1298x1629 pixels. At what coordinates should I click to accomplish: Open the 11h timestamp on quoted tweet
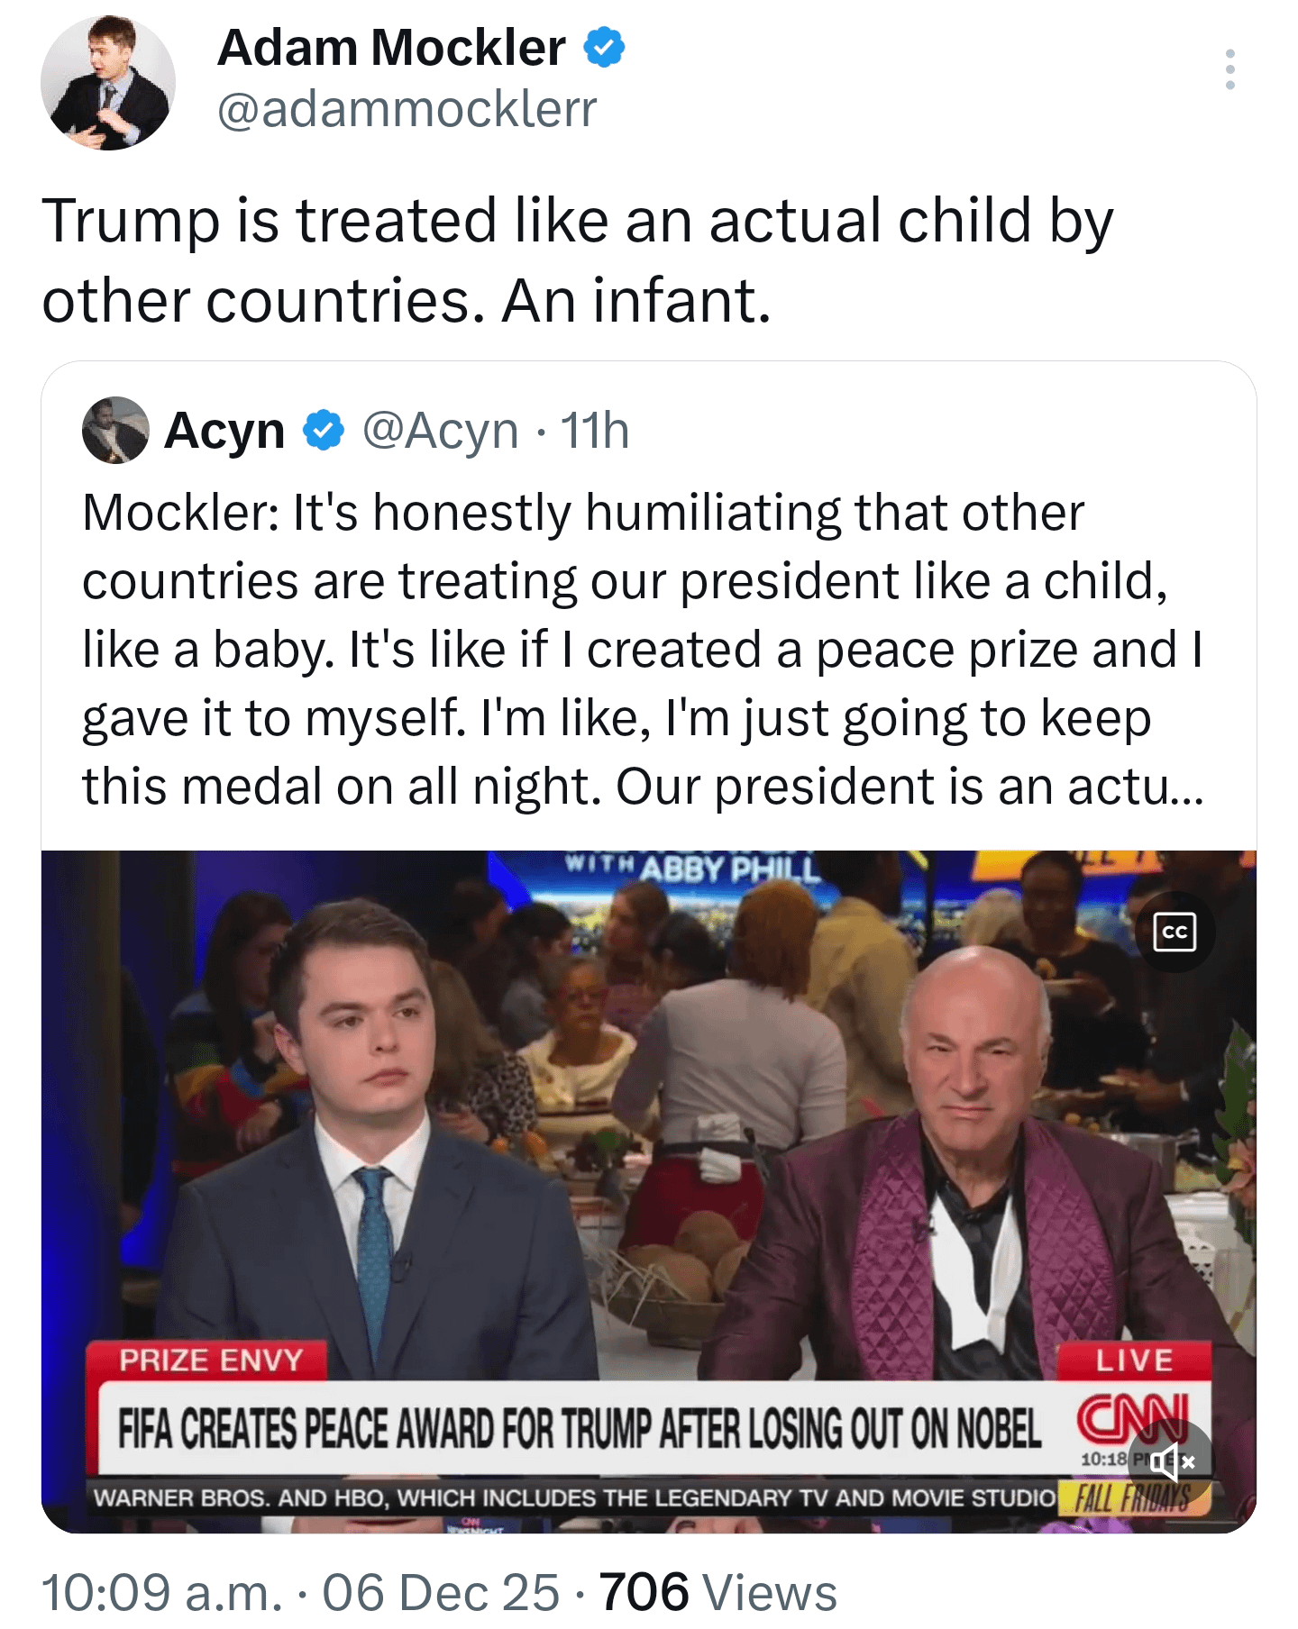595,431
